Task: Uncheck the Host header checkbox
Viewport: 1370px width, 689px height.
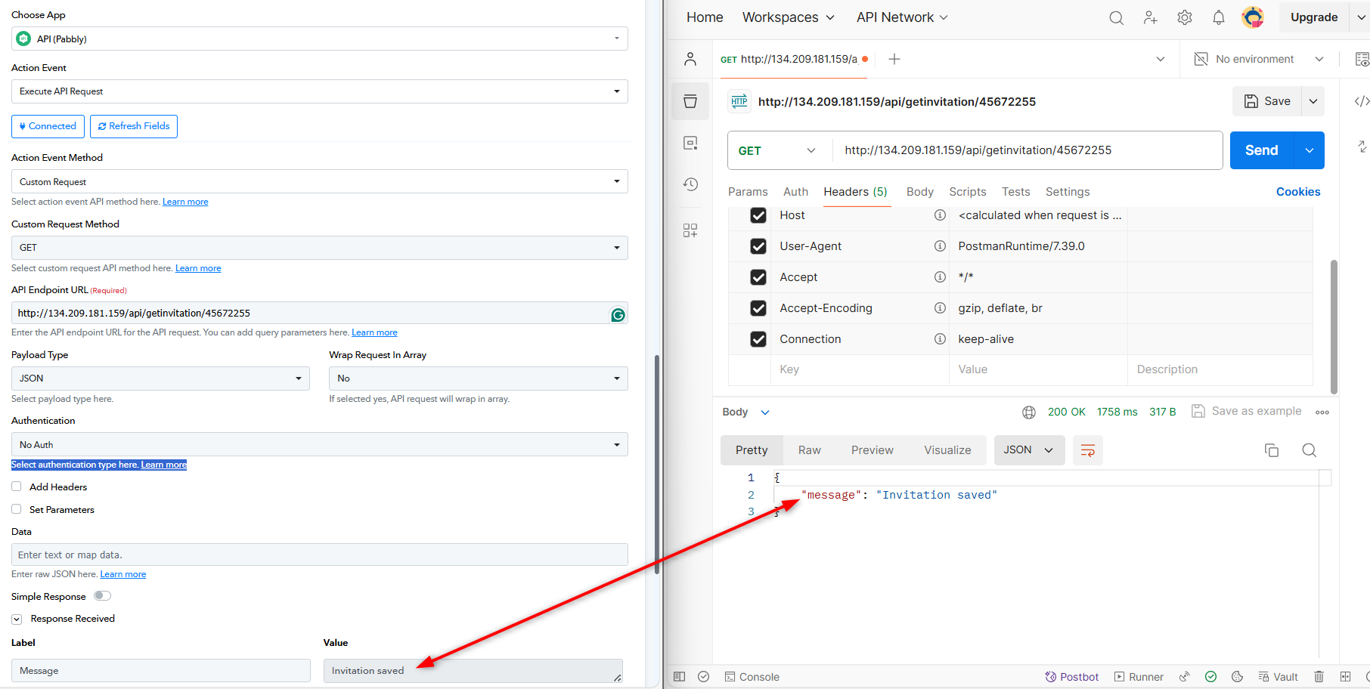Action: click(x=758, y=215)
